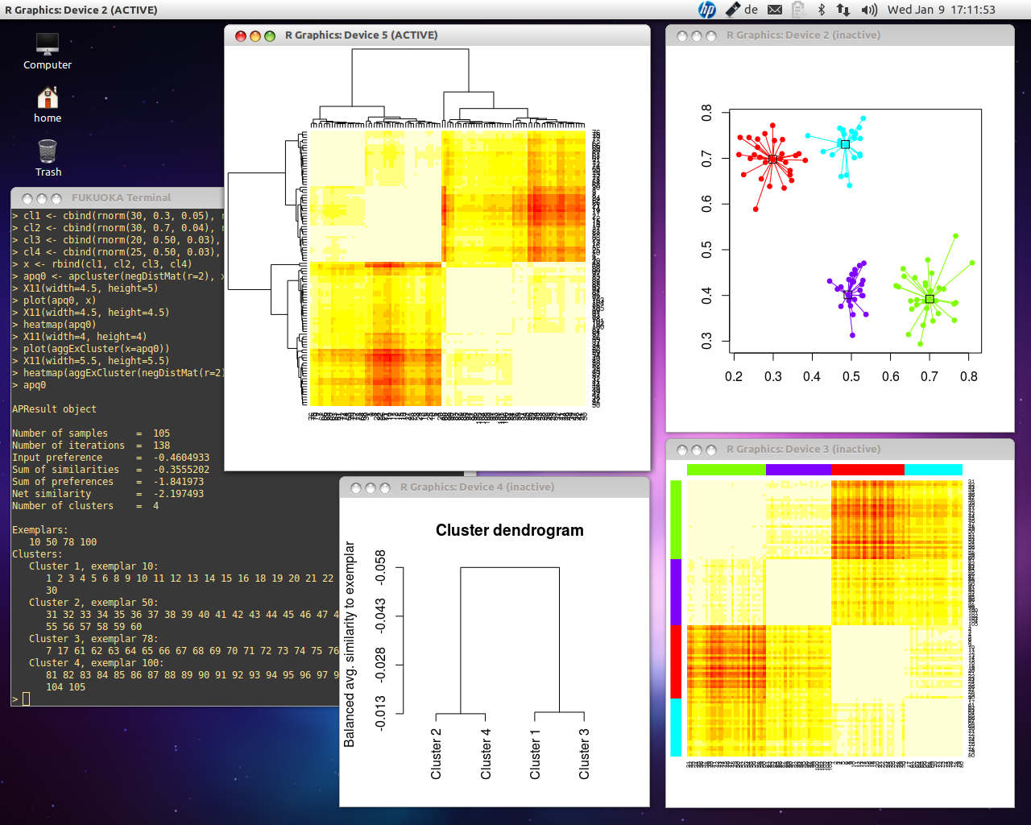Open the clock showing Wed Jan 9
The width and height of the screenshot is (1031, 825).
941,10
